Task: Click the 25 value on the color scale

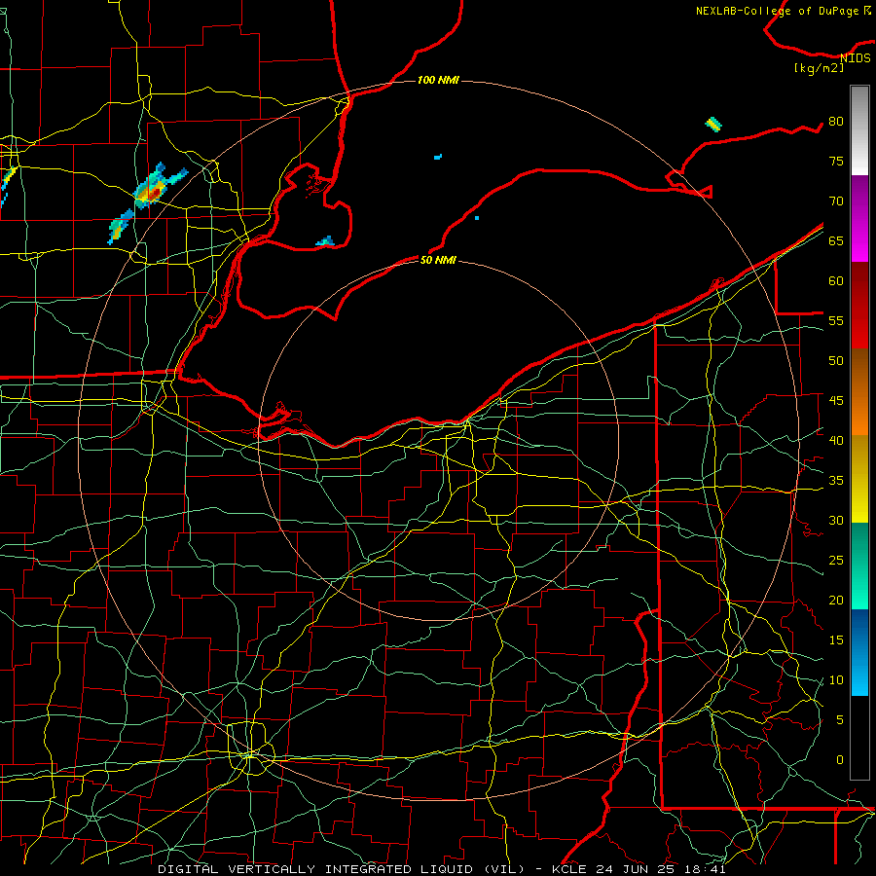Action: coord(836,560)
